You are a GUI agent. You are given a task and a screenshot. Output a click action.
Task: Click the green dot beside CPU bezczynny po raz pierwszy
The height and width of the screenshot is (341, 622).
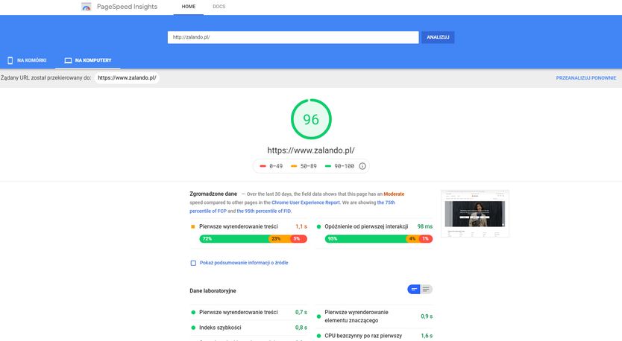(318, 336)
